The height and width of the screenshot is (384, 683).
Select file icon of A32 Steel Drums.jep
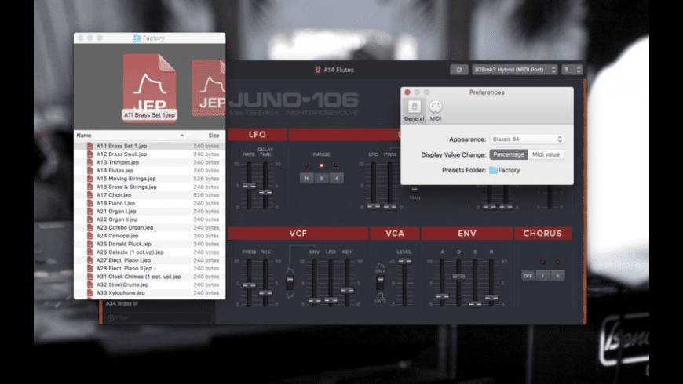click(x=90, y=284)
